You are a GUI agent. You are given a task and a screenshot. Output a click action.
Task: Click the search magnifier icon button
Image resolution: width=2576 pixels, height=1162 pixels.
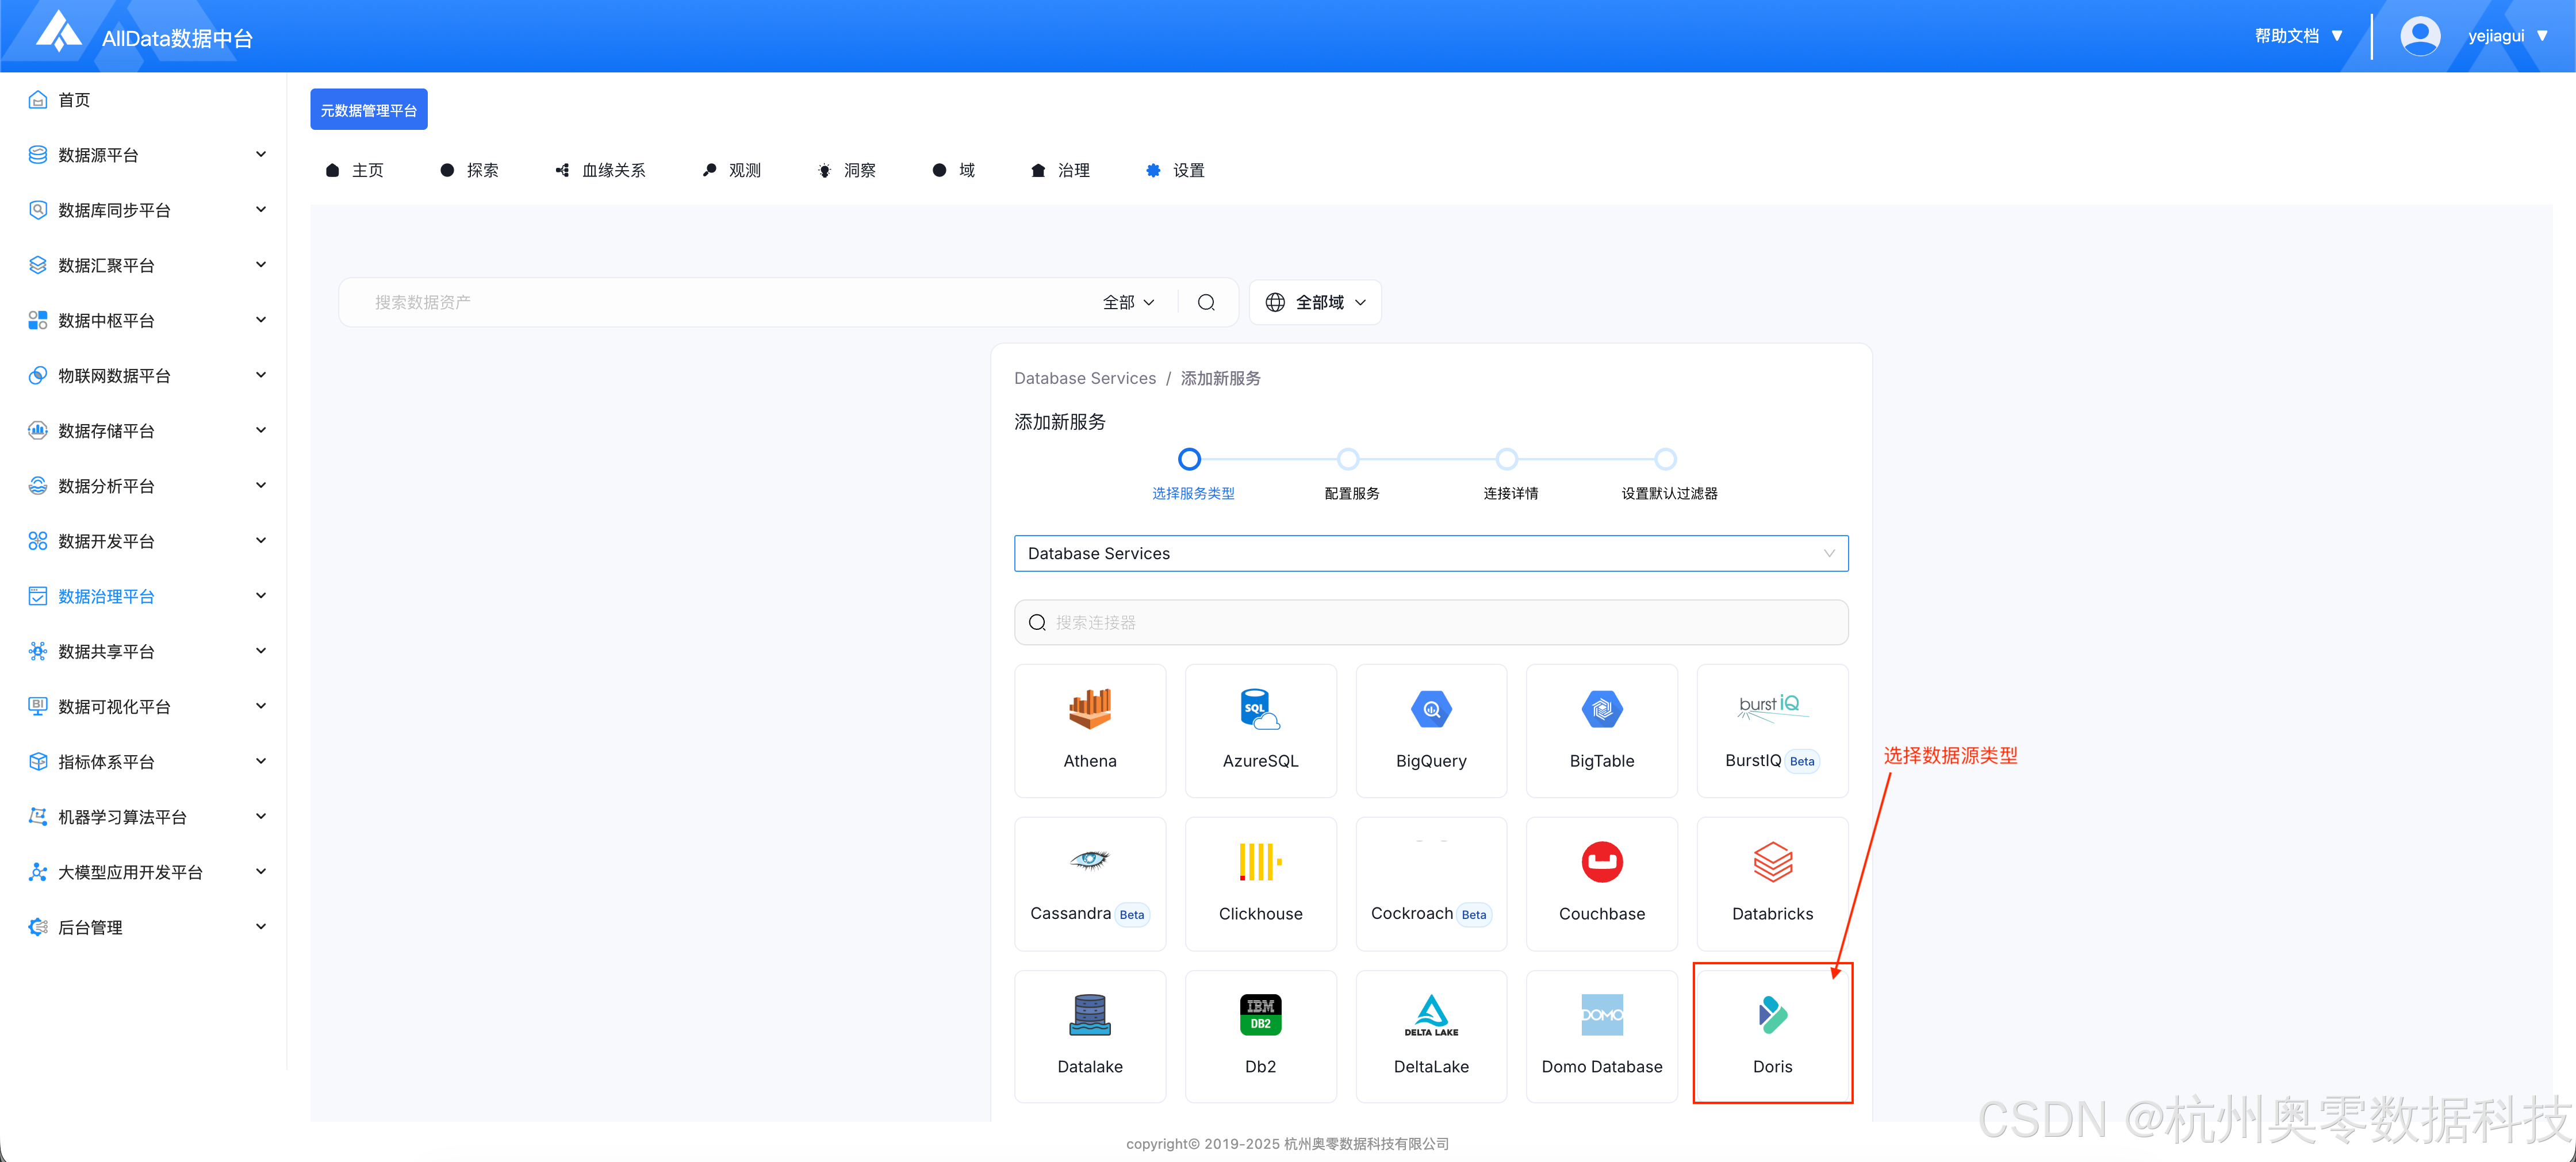[1206, 303]
